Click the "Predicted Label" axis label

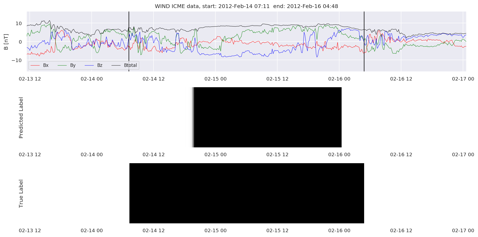point(21,118)
